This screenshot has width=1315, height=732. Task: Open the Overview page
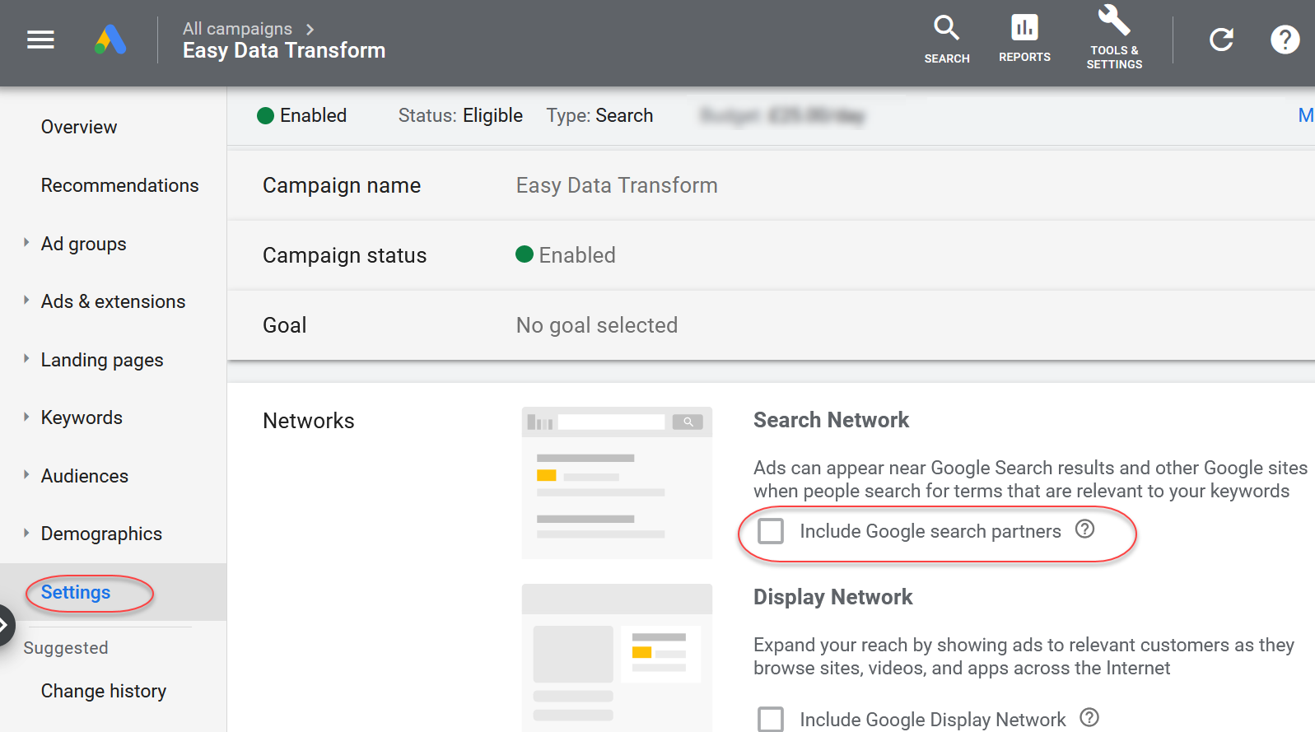click(x=79, y=127)
